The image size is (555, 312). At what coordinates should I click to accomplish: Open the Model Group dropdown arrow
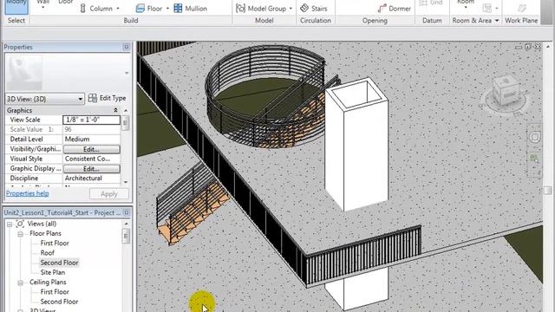pos(291,9)
